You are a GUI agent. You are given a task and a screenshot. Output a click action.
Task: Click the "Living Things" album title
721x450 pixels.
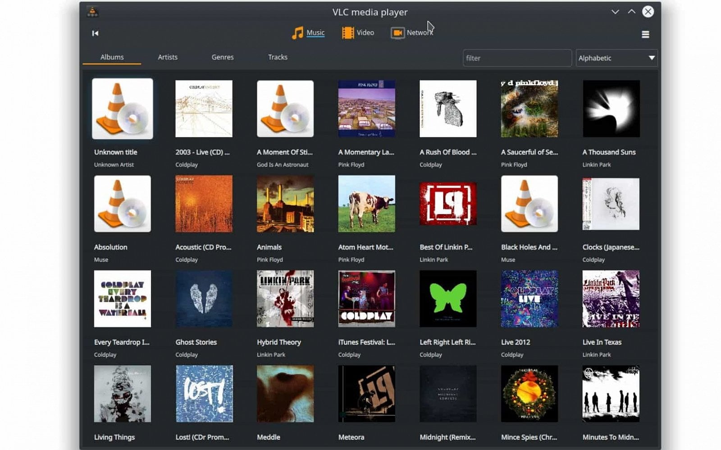[x=114, y=437]
